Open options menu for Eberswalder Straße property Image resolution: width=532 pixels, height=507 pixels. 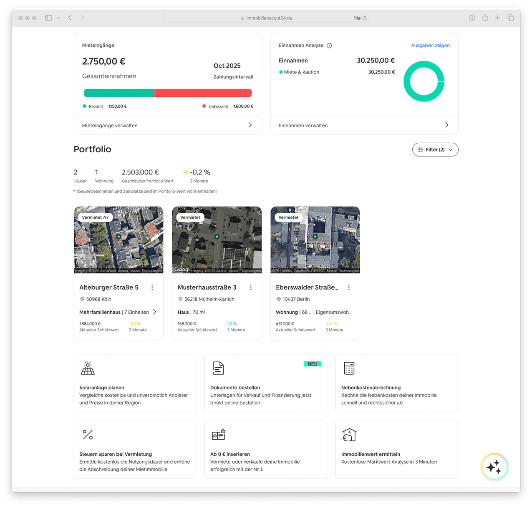tap(349, 287)
